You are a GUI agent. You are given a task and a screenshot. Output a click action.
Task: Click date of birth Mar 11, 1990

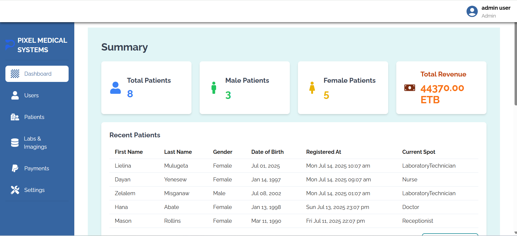[266, 221]
